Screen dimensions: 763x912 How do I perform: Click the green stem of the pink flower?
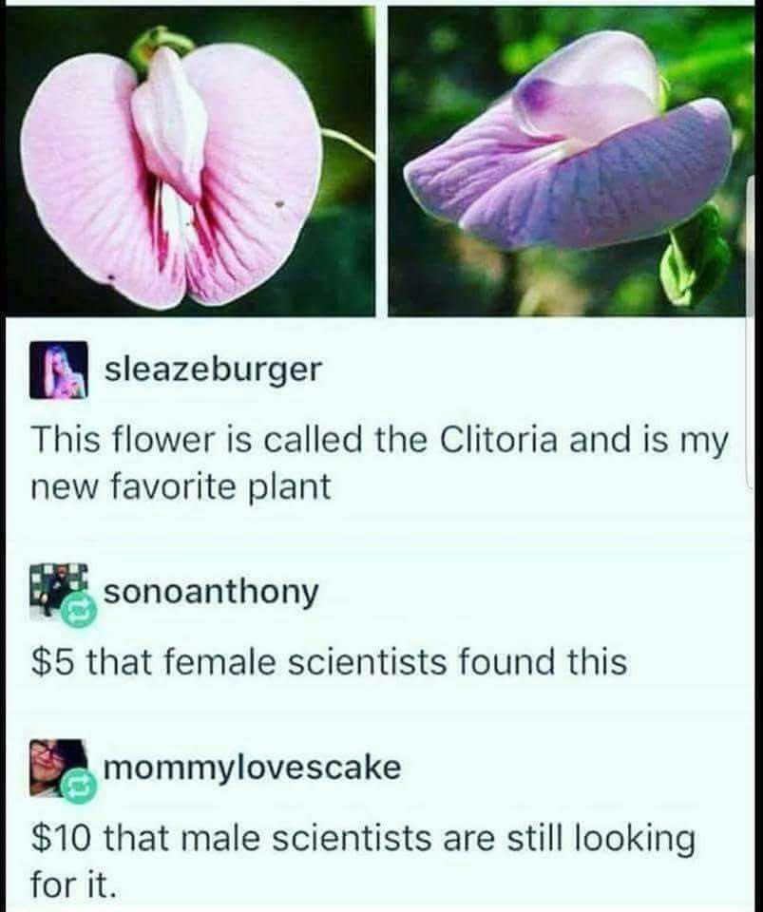point(348,143)
